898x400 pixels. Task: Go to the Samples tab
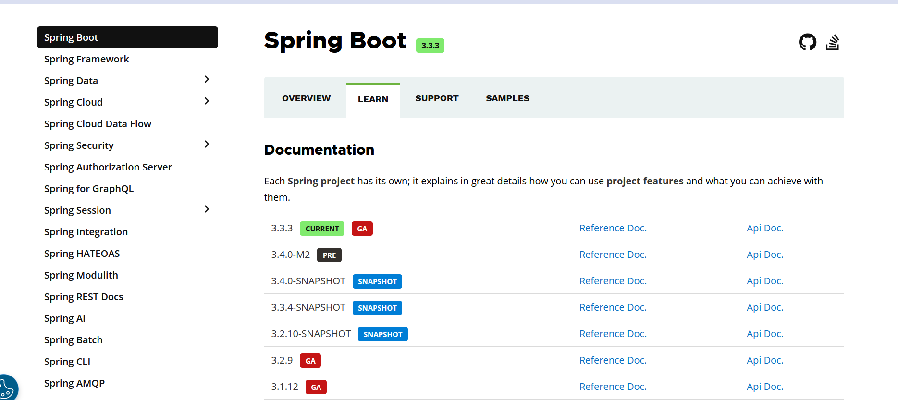tap(507, 98)
